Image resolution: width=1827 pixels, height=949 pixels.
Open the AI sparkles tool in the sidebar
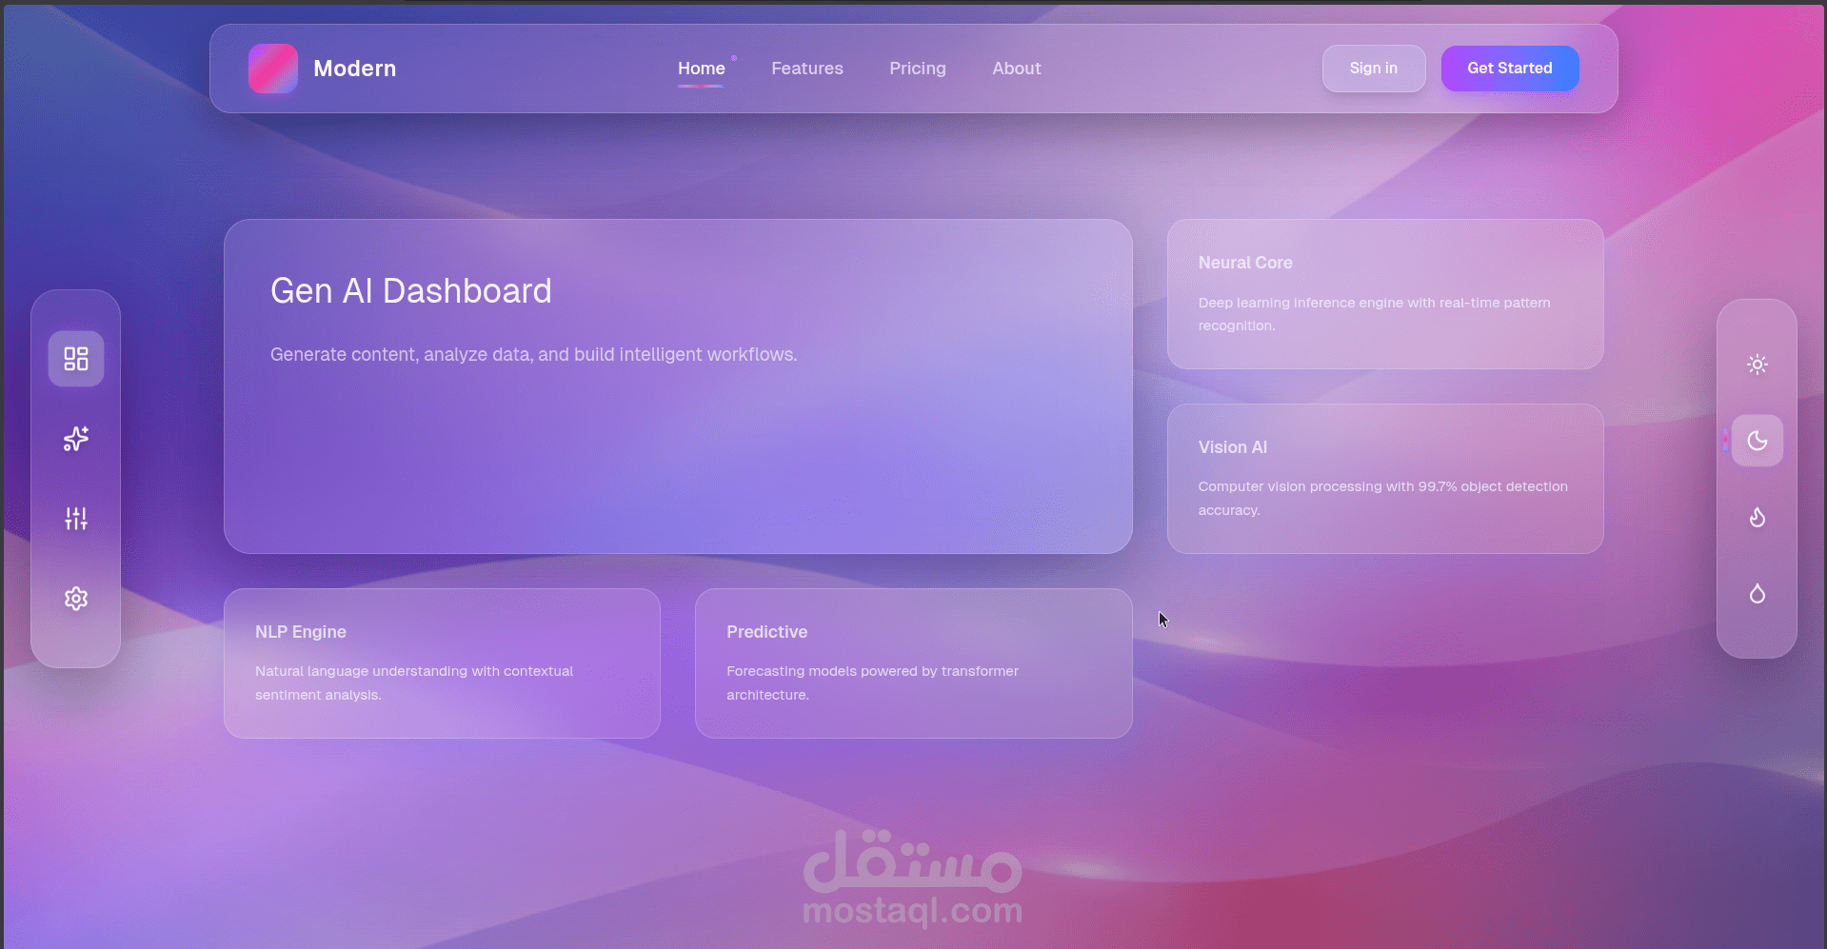coord(75,439)
